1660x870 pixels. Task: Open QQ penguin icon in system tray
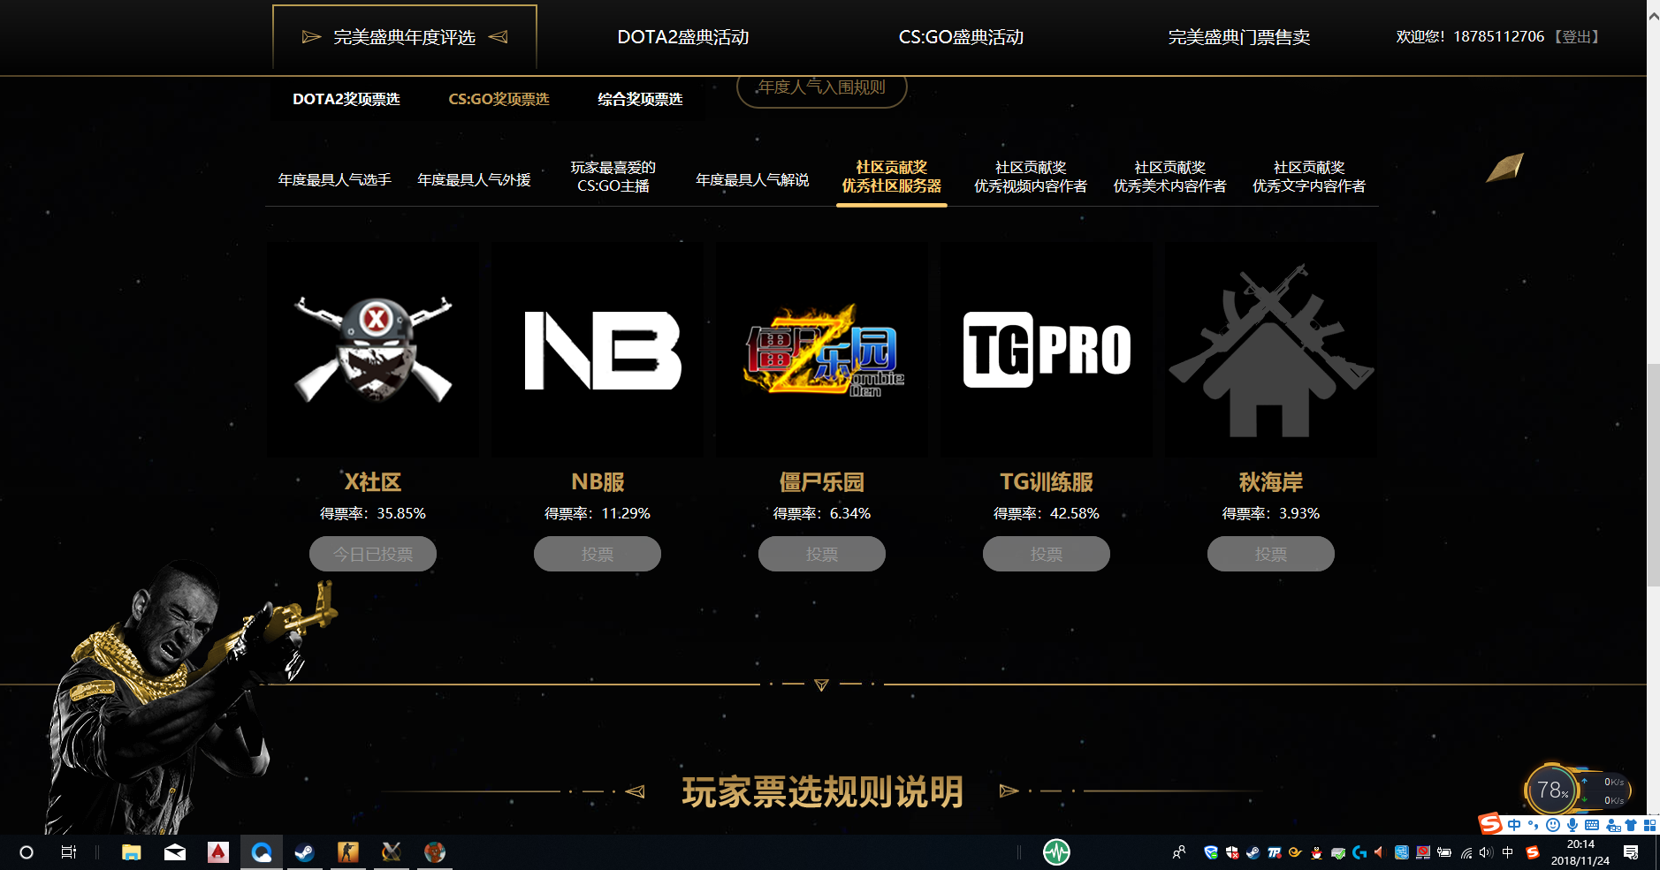point(1315,852)
